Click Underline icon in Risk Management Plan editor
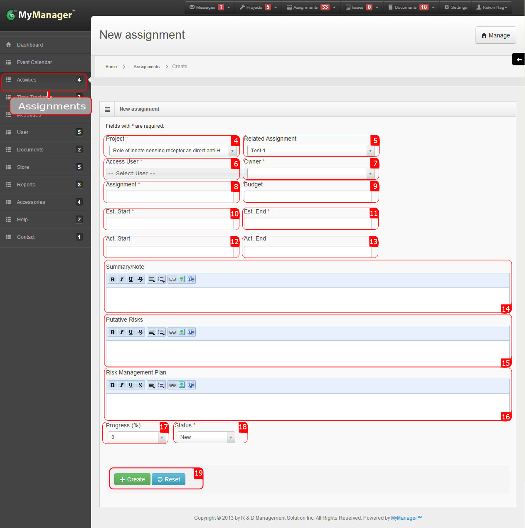 click(x=131, y=385)
